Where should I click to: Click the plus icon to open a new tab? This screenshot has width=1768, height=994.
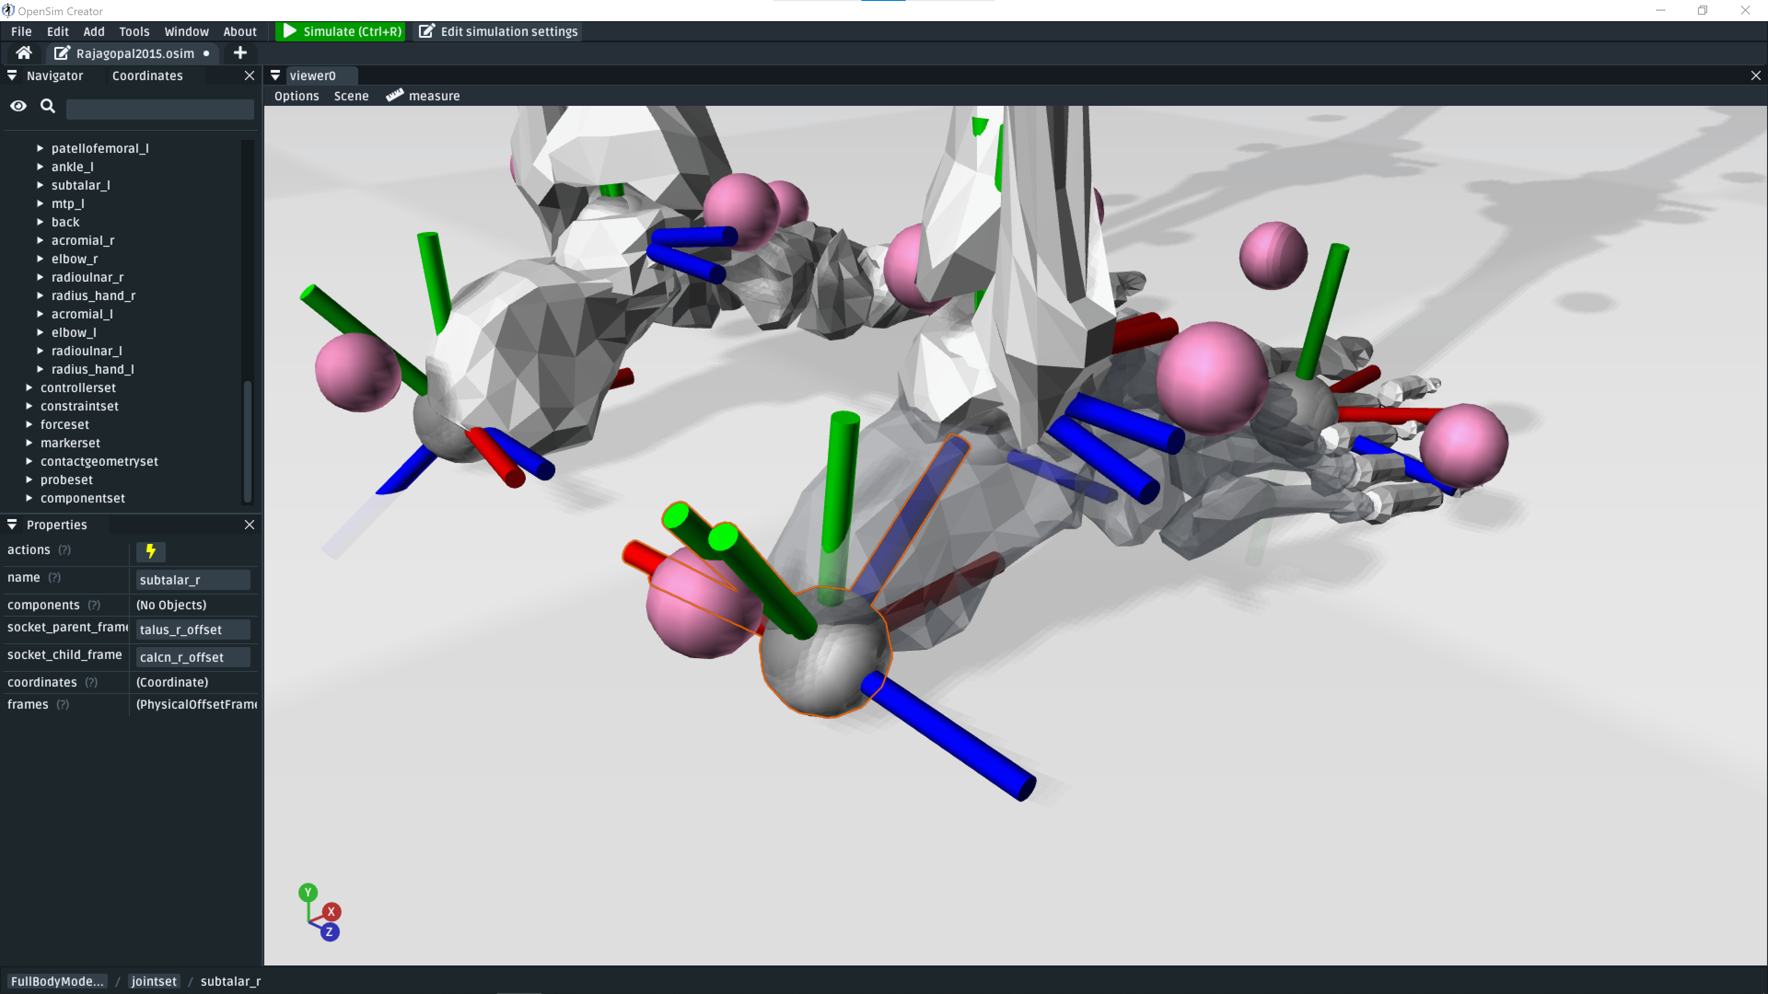(239, 53)
